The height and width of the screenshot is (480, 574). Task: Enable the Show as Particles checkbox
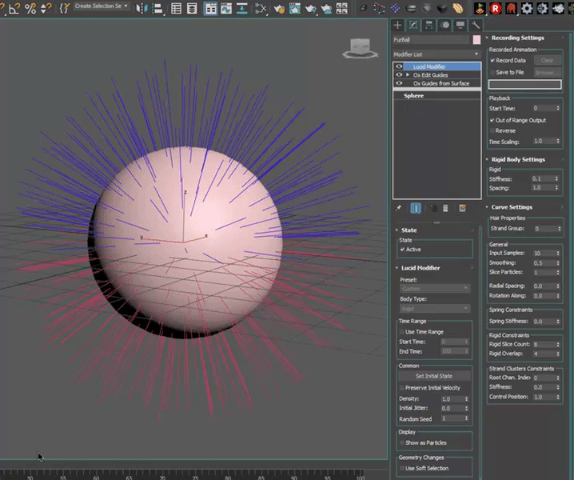[x=402, y=442]
